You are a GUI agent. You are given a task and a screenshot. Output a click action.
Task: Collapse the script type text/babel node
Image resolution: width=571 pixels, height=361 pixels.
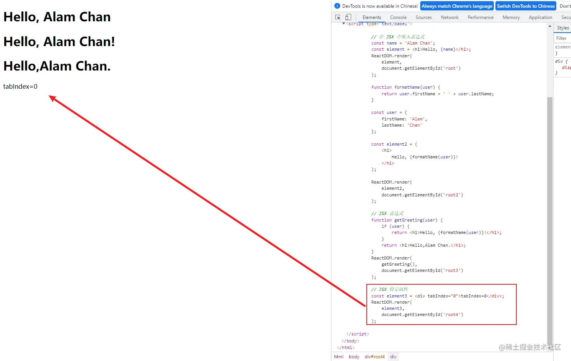point(343,24)
